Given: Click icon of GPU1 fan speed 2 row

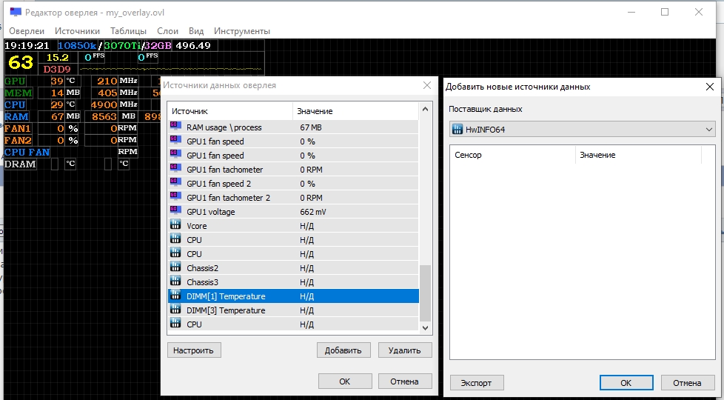Looking at the screenshot, I should tap(175, 182).
